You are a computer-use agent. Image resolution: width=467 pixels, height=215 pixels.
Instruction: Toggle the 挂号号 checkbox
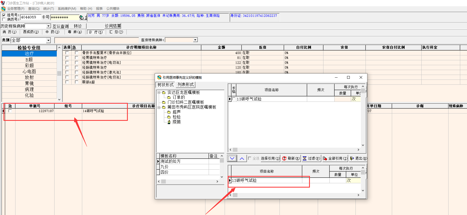tap(4, 15)
